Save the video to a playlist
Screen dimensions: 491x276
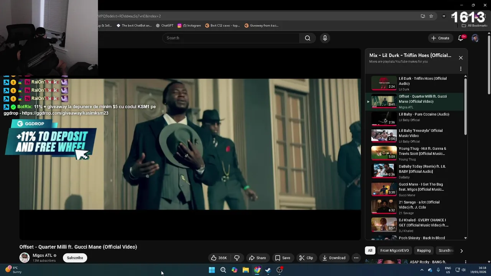click(283, 258)
